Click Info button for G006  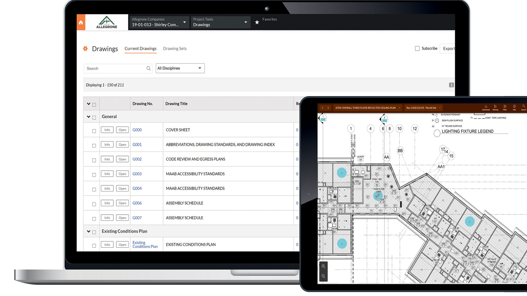pyautogui.click(x=107, y=203)
